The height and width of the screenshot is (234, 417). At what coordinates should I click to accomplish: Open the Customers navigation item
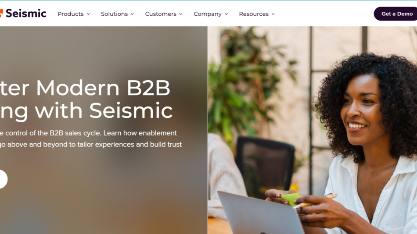(x=161, y=14)
